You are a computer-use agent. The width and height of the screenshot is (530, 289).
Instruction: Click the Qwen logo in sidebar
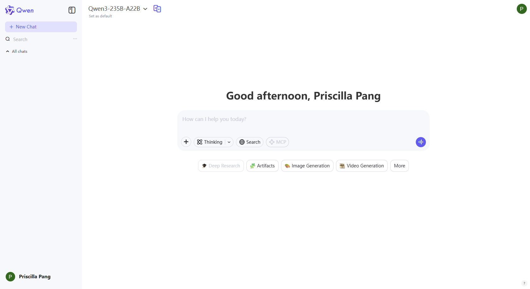pos(19,10)
